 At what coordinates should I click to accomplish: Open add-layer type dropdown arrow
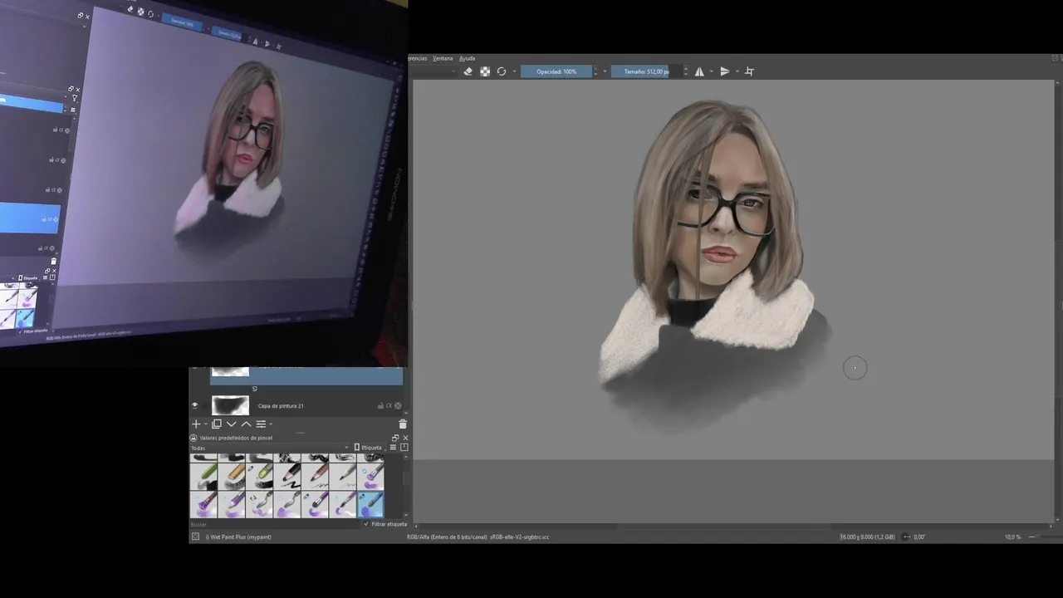(205, 424)
